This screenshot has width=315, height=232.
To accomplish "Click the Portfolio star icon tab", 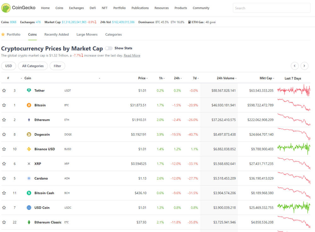I will click(x=11, y=34).
